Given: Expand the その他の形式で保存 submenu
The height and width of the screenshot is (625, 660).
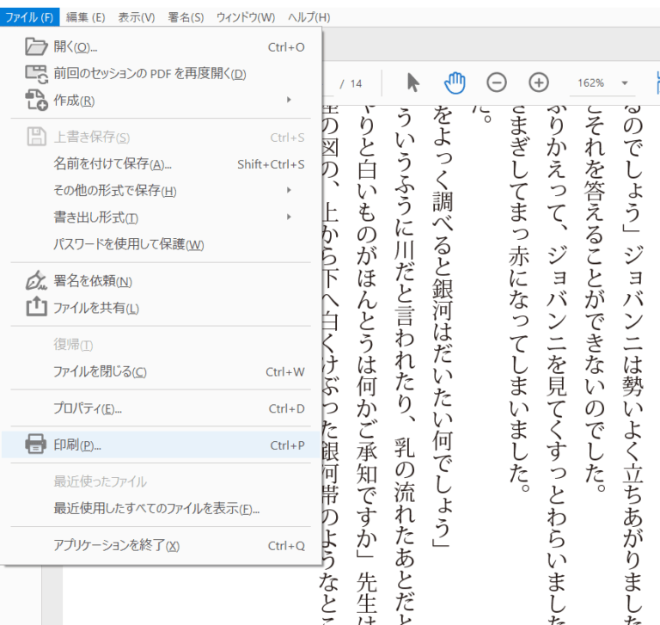Looking at the screenshot, I should point(289,190).
